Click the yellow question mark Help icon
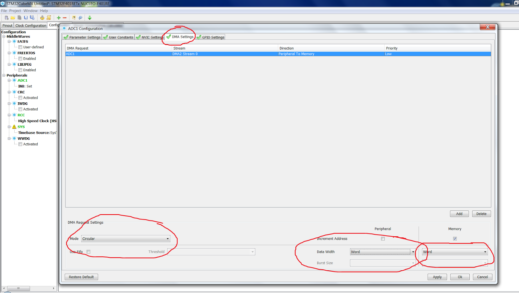Screen dimensions: 519x293 (74, 18)
